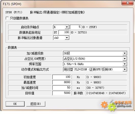
Task: Expand the 加/减速段数 30段 dropdown
Action: click(x=95, y=53)
